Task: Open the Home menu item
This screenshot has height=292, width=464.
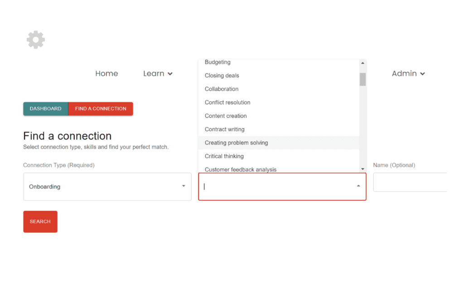Action: [x=106, y=73]
